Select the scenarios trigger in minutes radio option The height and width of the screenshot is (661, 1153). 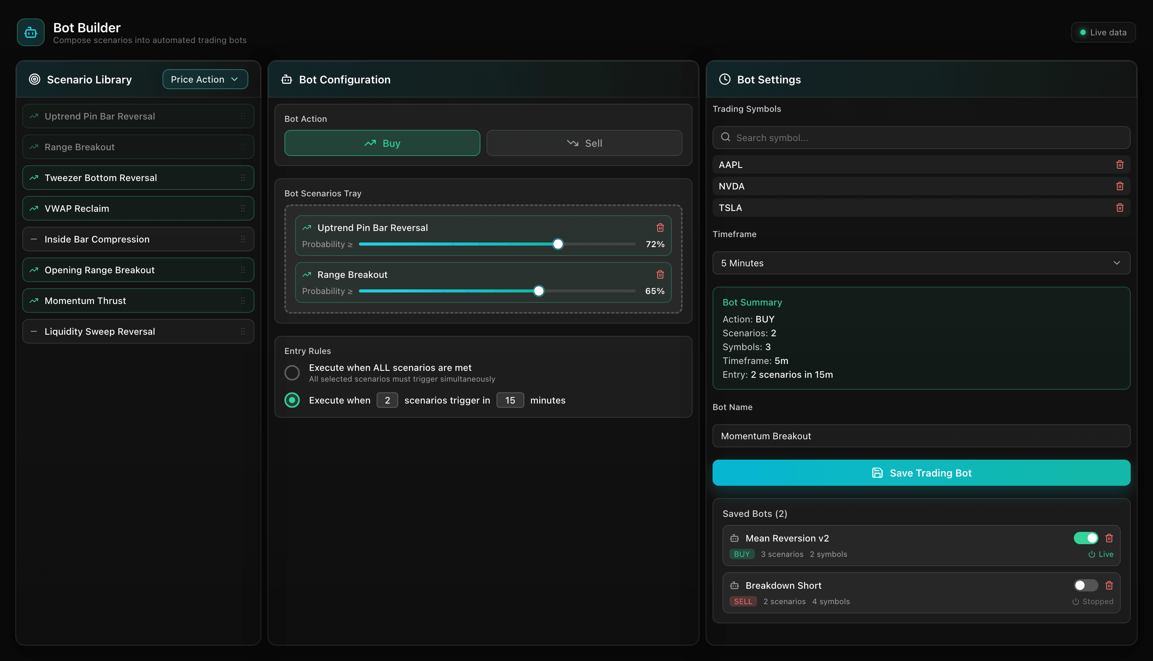click(x=292, y=400)
